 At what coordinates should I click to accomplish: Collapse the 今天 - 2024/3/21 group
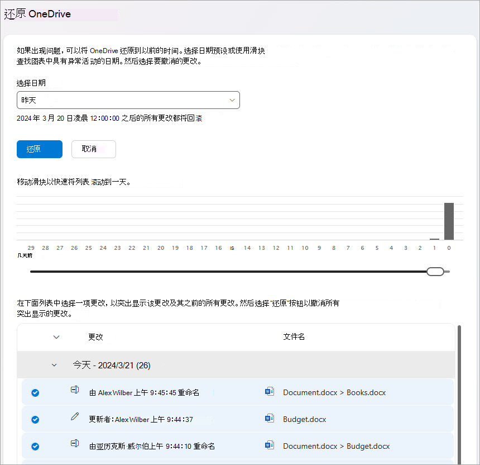pyautogui.click(x=54, y=365)
